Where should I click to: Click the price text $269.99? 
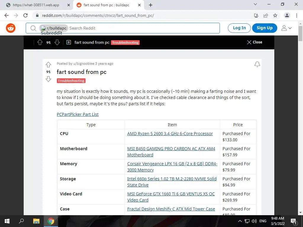[x=230, y=200]
